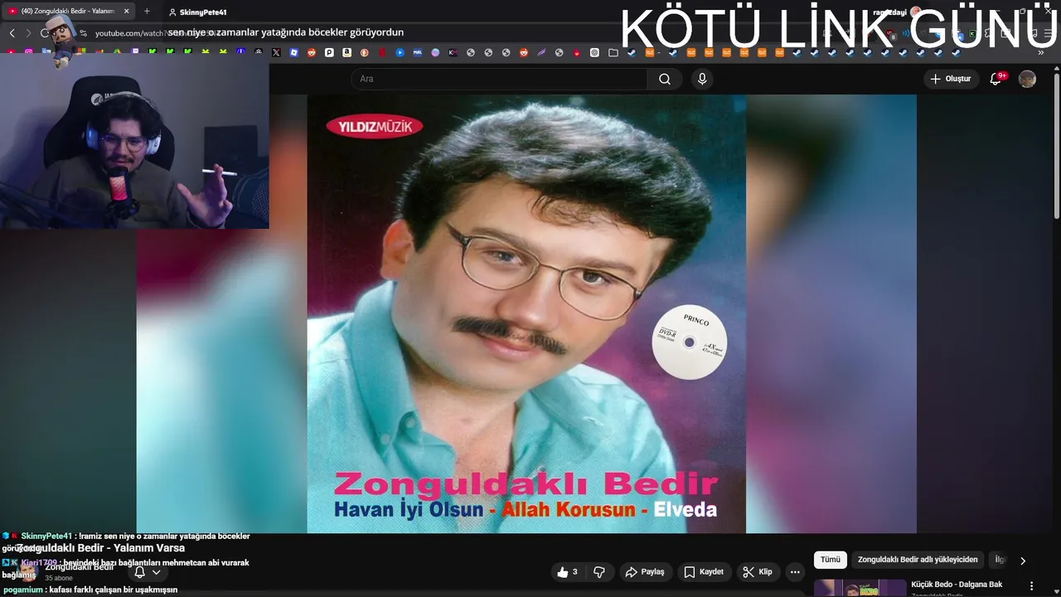Open the white P bookmark icon

(x=329, y=52)
